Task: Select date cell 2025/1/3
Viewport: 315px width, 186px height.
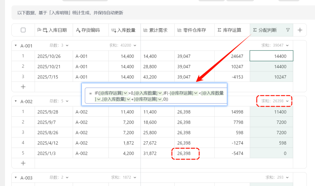Action: click(54, 153)
